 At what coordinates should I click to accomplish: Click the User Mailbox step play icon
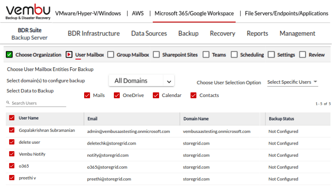pyautogui.click(x=69, y=54)
